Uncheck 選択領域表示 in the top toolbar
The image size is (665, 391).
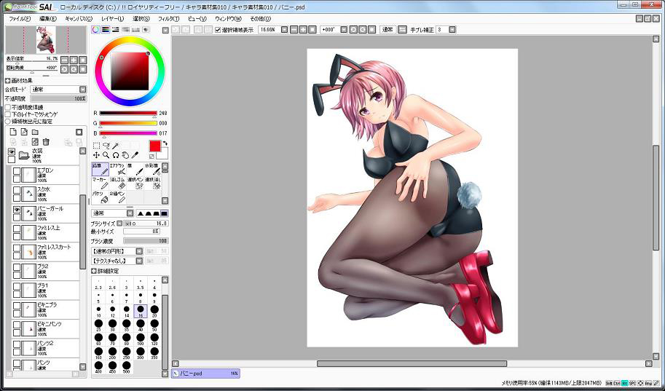(x=218, y=30)
